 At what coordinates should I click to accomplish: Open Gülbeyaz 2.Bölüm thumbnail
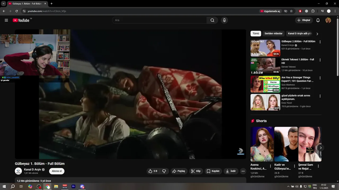265,48
